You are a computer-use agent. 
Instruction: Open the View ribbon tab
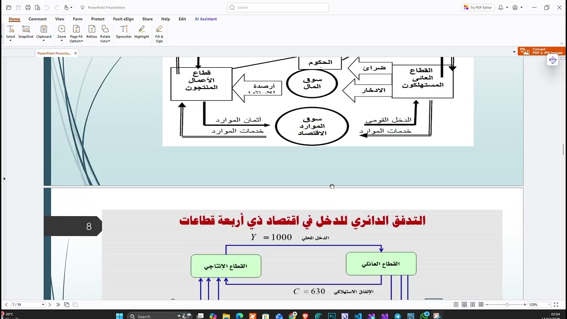pos(60,19)
